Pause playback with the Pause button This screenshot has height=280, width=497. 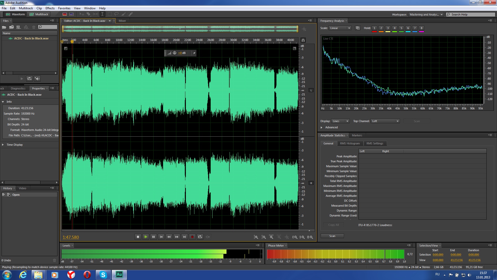pyautogui.click(x=154, y=237)
